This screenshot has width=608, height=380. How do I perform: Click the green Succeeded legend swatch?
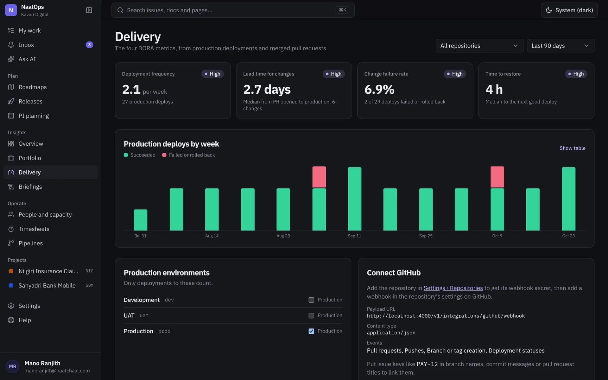(x=126, y=155)
